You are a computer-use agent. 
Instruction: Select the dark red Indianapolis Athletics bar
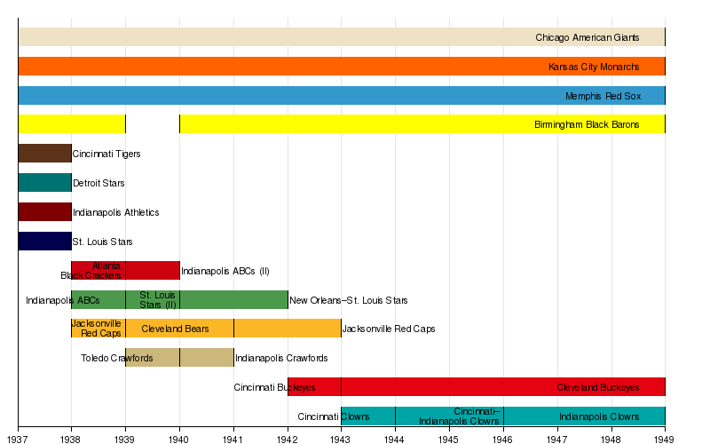[44, 212]
